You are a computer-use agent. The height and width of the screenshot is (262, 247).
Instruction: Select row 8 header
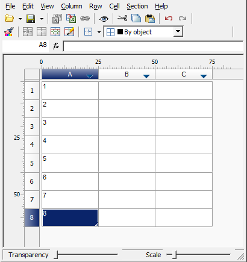tap(32, 217)
